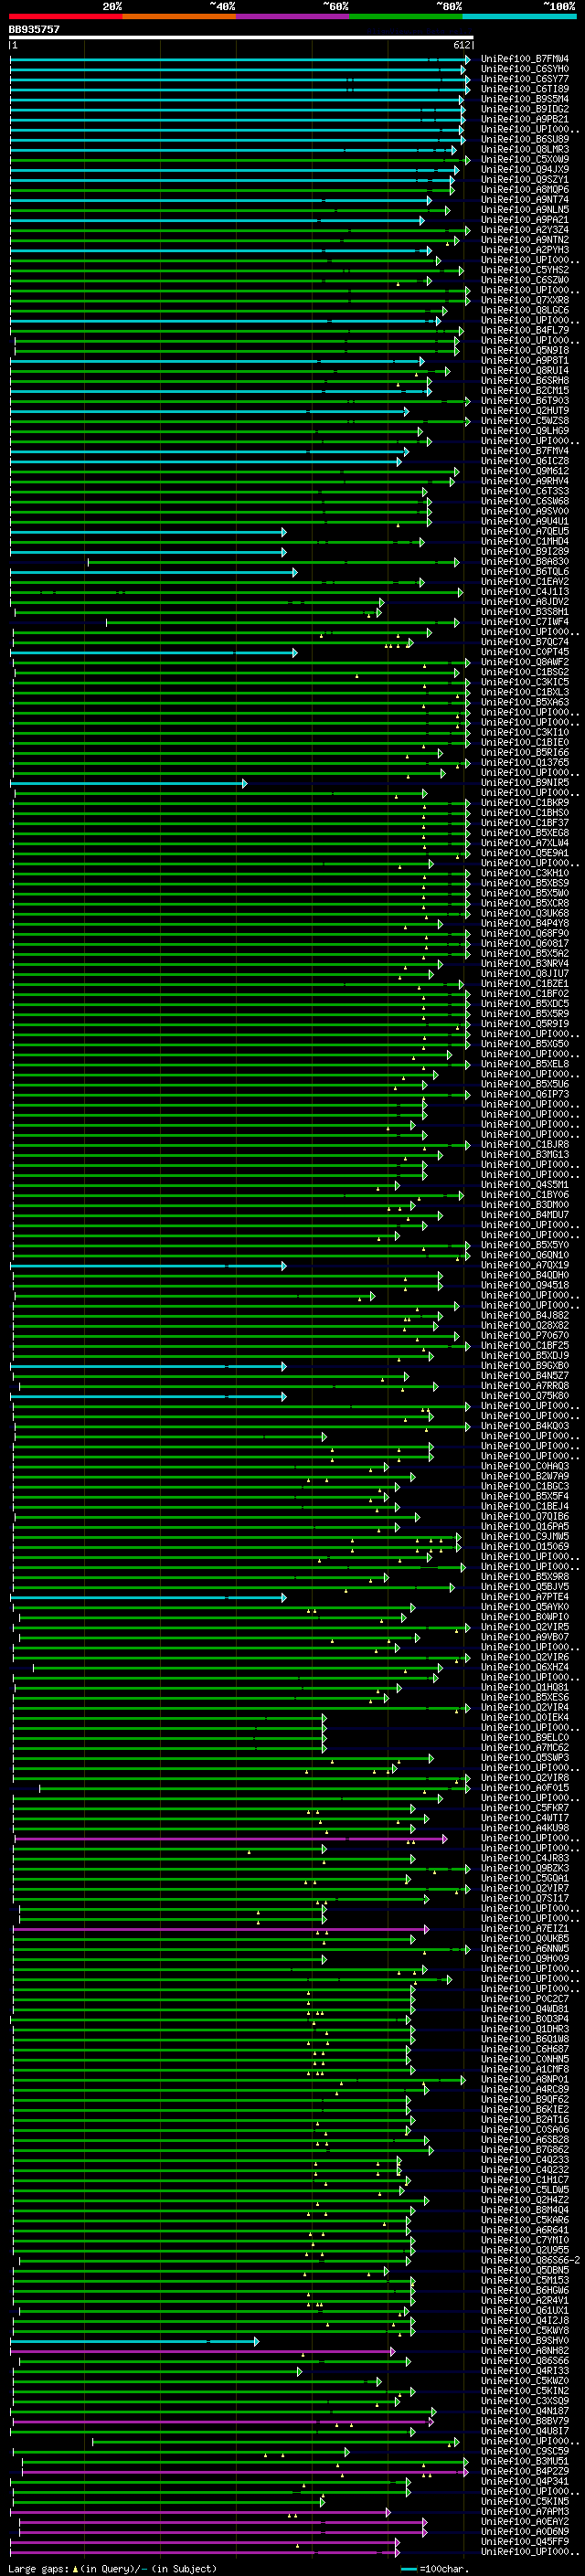Click the UniRef100_B6SRH8 label
The height and width of the screenshot is (2576, 585).
coord(525,381)
